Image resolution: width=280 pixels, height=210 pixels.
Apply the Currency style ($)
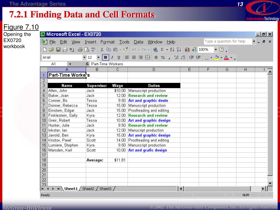tap(156, 57)
